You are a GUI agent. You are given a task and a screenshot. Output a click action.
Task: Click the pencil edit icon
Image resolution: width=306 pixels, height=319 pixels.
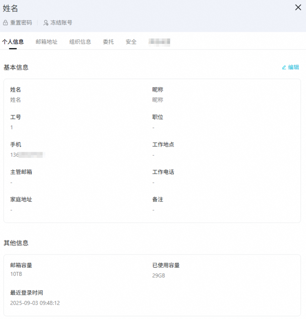pyautogui.click(x=284, y=67)
